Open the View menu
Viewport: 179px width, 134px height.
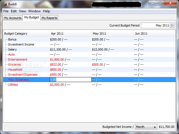click(22, 11)
